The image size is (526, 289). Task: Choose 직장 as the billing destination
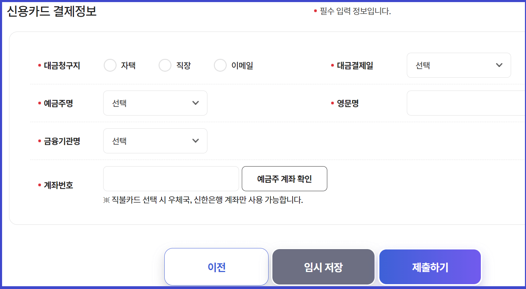point(165,65)
